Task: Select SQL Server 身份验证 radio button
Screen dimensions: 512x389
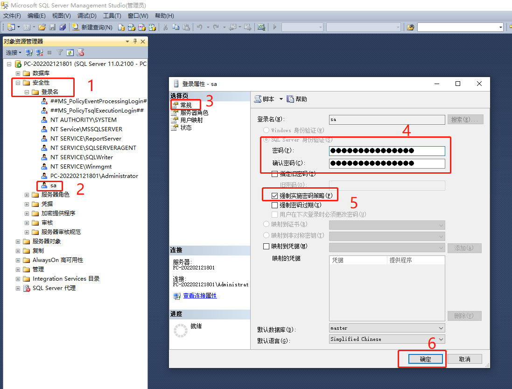Action: pyautogui.click(x=266, y=140)
